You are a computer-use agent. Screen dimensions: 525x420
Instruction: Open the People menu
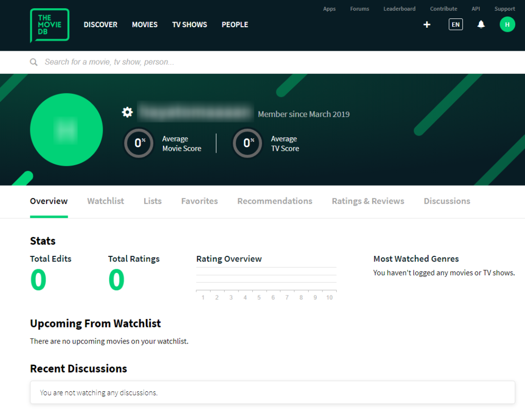(235, 25)
